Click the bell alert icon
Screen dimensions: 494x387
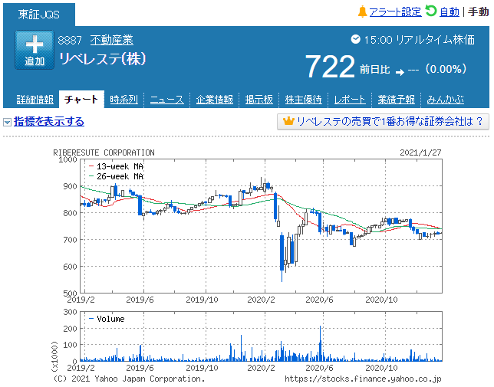[x=362, y=12]
